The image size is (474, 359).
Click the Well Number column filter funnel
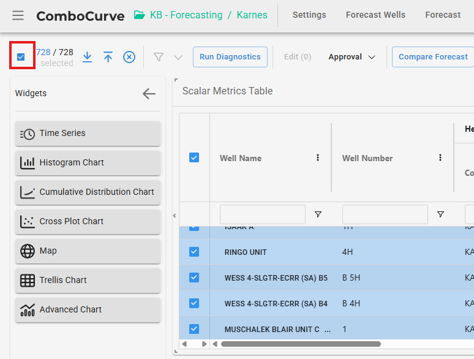(x=440, y=214)
